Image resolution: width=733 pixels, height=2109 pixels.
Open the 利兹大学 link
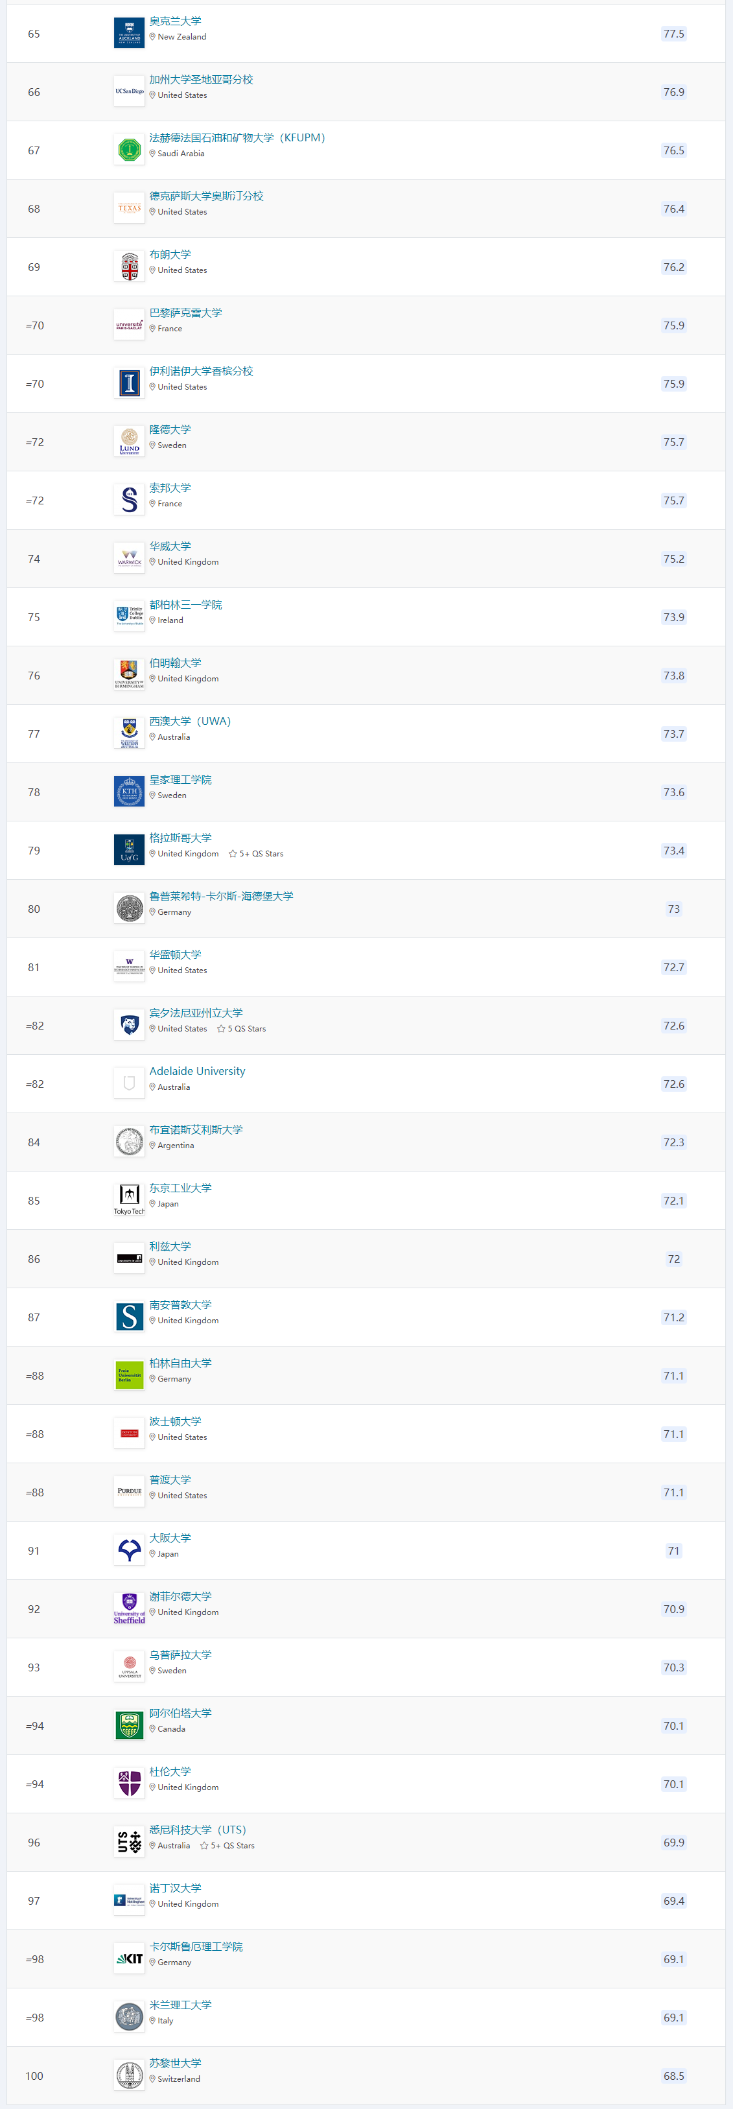point(170,1246)
